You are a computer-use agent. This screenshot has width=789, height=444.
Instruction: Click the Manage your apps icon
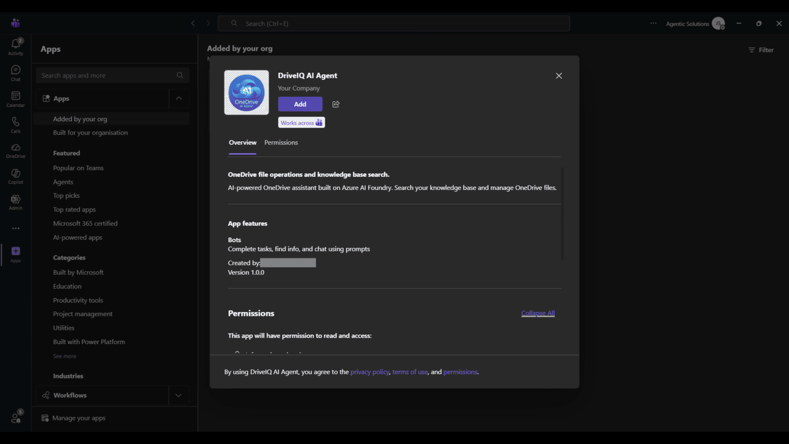click(x=44, y=418)
